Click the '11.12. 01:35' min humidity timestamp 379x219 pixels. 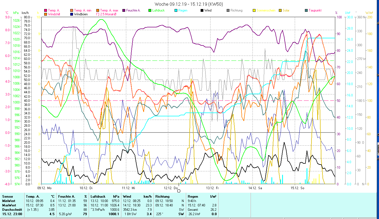(68, 201)
